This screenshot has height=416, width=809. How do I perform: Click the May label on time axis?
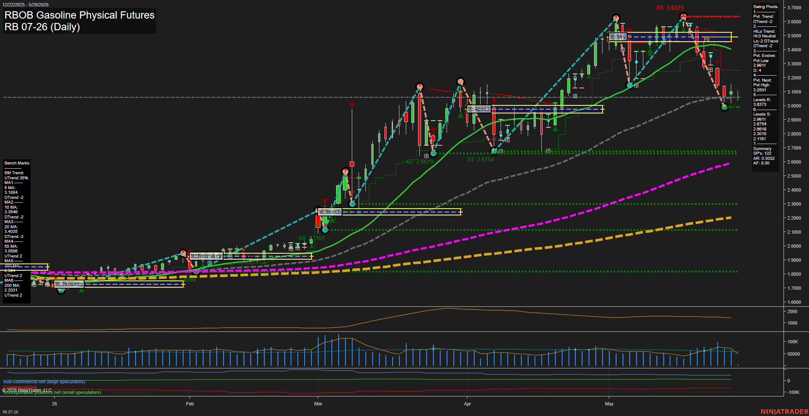(609, 404)
